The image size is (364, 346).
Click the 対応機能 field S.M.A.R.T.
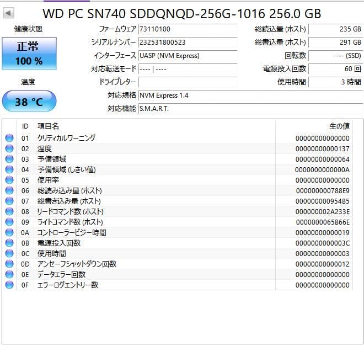[x=251, y=109]
